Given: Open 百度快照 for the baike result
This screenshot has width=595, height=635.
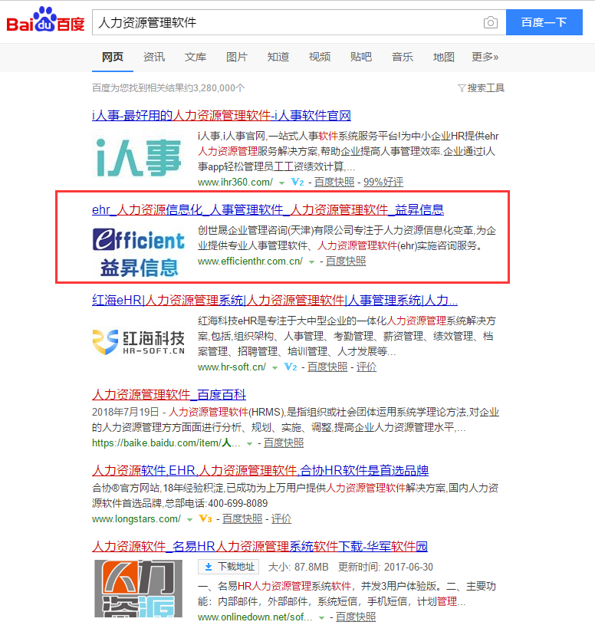Looking at the screenshot, I should [x=284, y=443].
